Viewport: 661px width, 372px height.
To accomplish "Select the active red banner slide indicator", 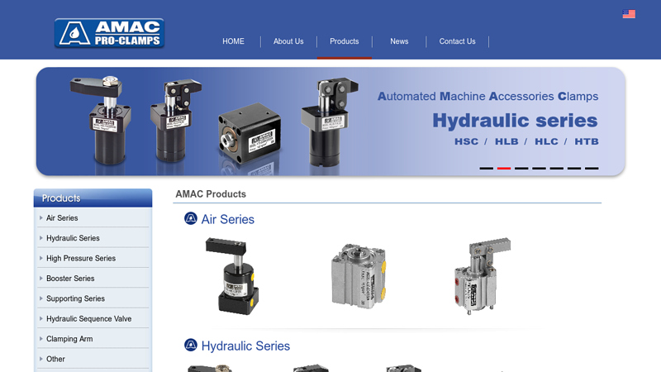I will tap(504, 169).
